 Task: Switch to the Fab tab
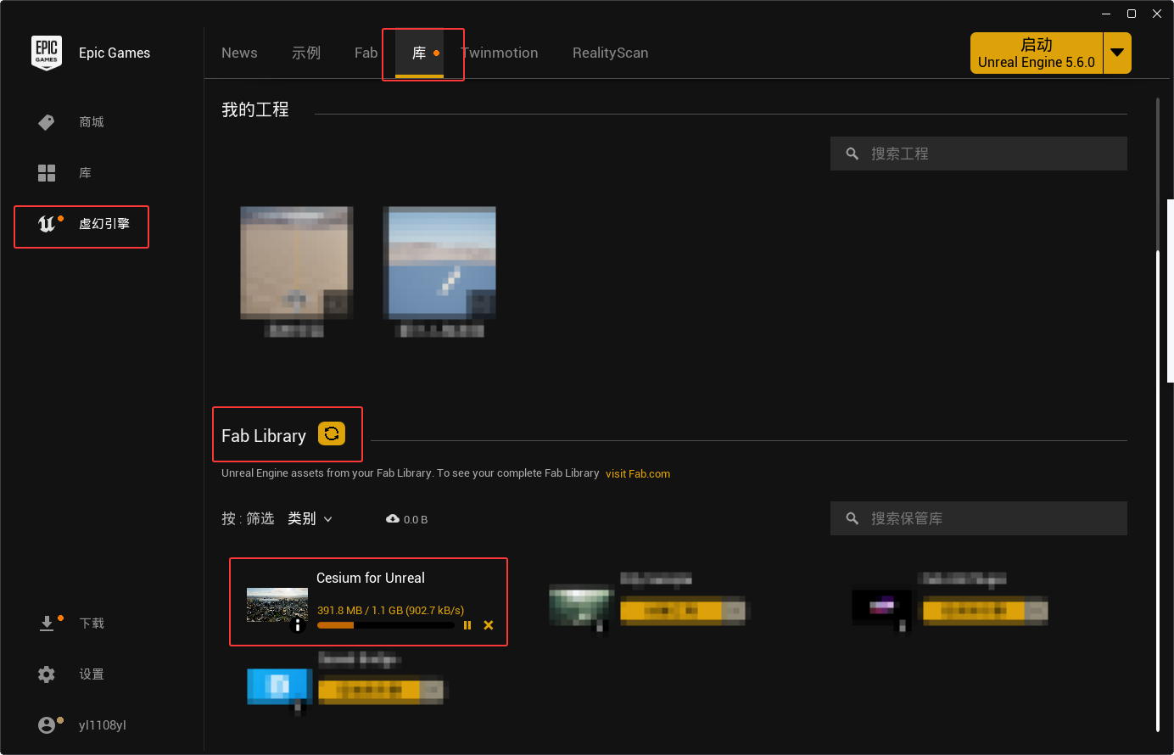pos(366,53)
